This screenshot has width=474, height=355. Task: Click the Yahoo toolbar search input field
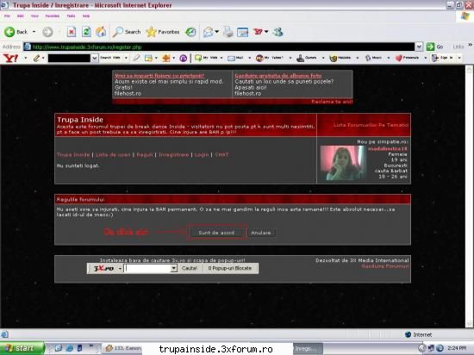[x=69, y=58]
